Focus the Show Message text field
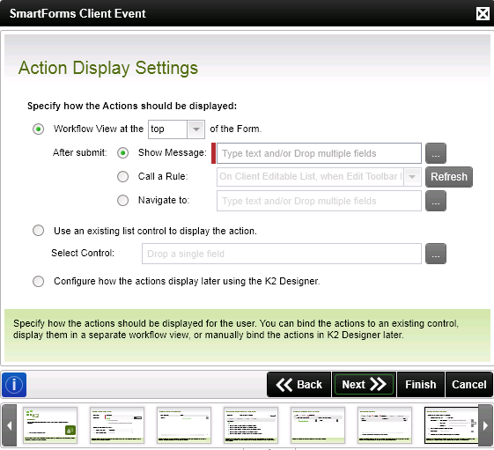 (319, 153)
